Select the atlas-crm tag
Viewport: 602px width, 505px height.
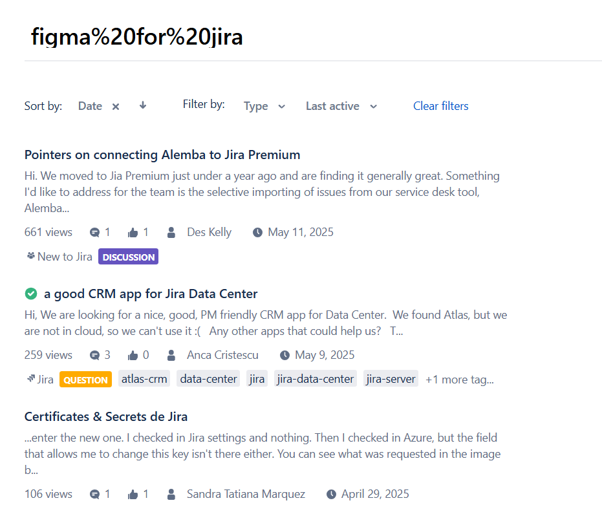pos(144,379)
